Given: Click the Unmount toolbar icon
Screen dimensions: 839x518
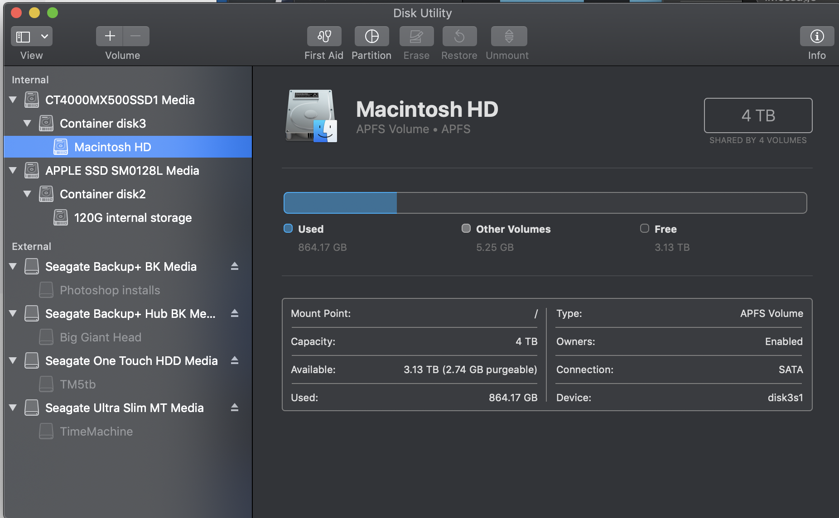Looking at the screenshot, I should (x=509, y=36).
